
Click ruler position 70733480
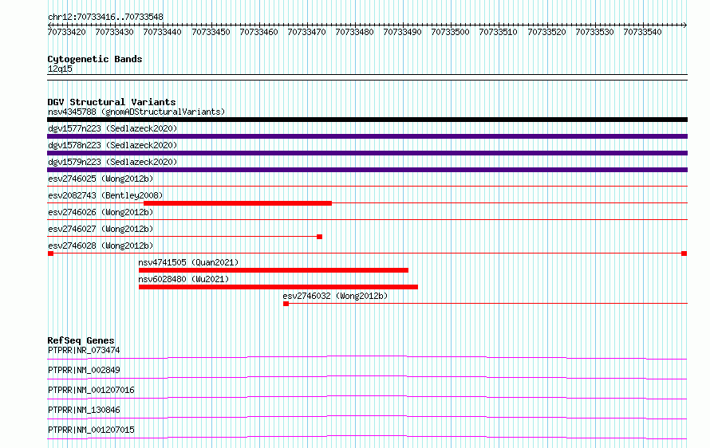pyautogui.click(x=354, y=32)
